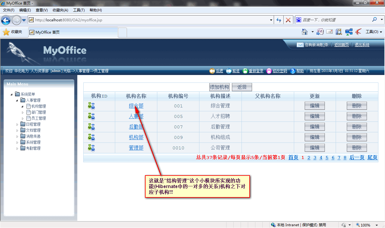
Task: Click the 收藏夹 favorites star icon
Action: pos(6,32)
